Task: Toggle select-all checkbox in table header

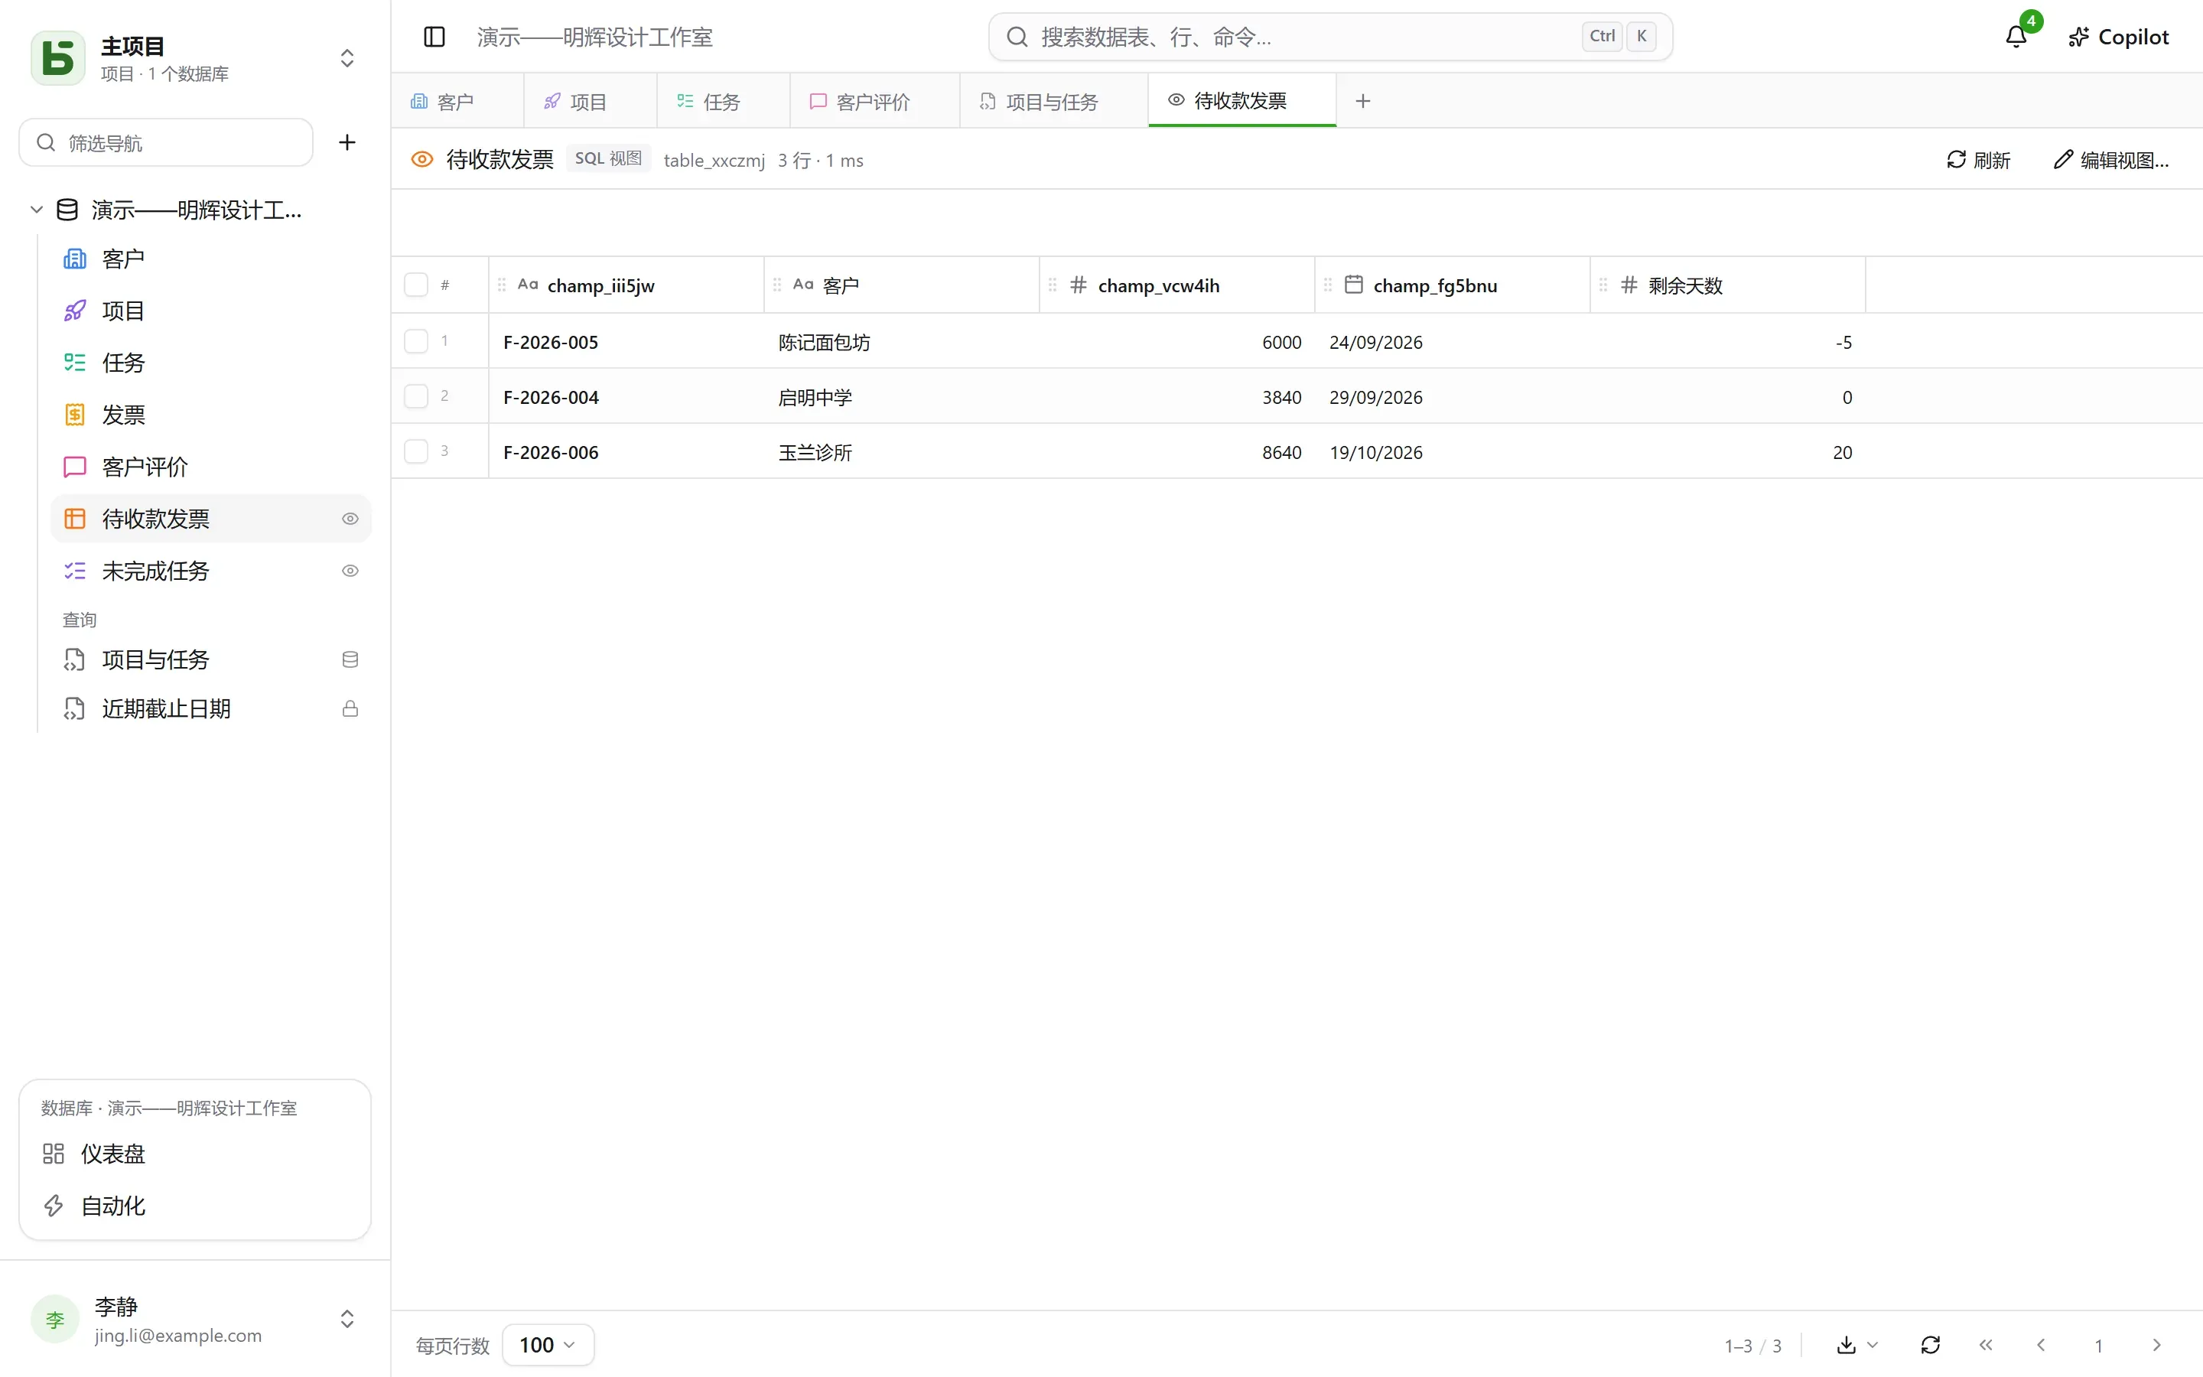Action: 416,285
